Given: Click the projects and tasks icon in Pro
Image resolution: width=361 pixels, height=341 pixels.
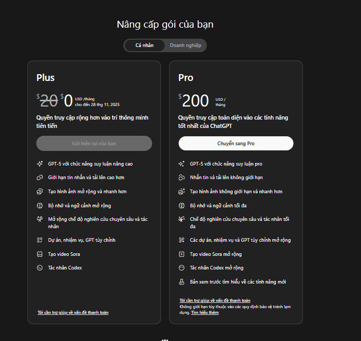Looking at the screenshot, I should click(x=182, y=240).
